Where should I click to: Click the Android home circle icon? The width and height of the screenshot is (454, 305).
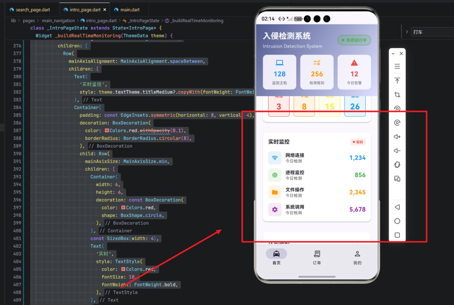pos(397,221)
